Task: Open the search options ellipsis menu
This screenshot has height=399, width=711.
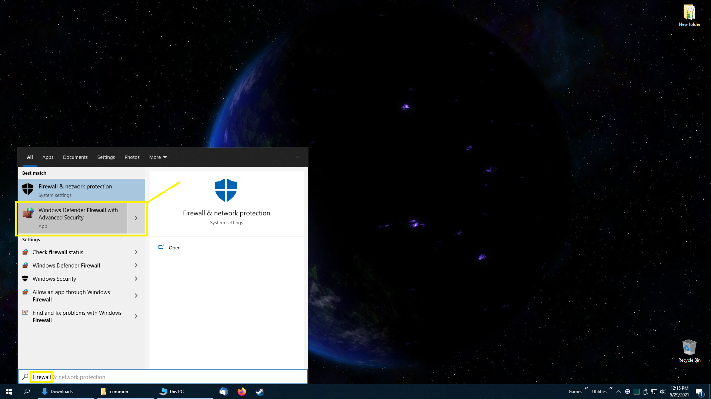Action: [x=296, y=157]
